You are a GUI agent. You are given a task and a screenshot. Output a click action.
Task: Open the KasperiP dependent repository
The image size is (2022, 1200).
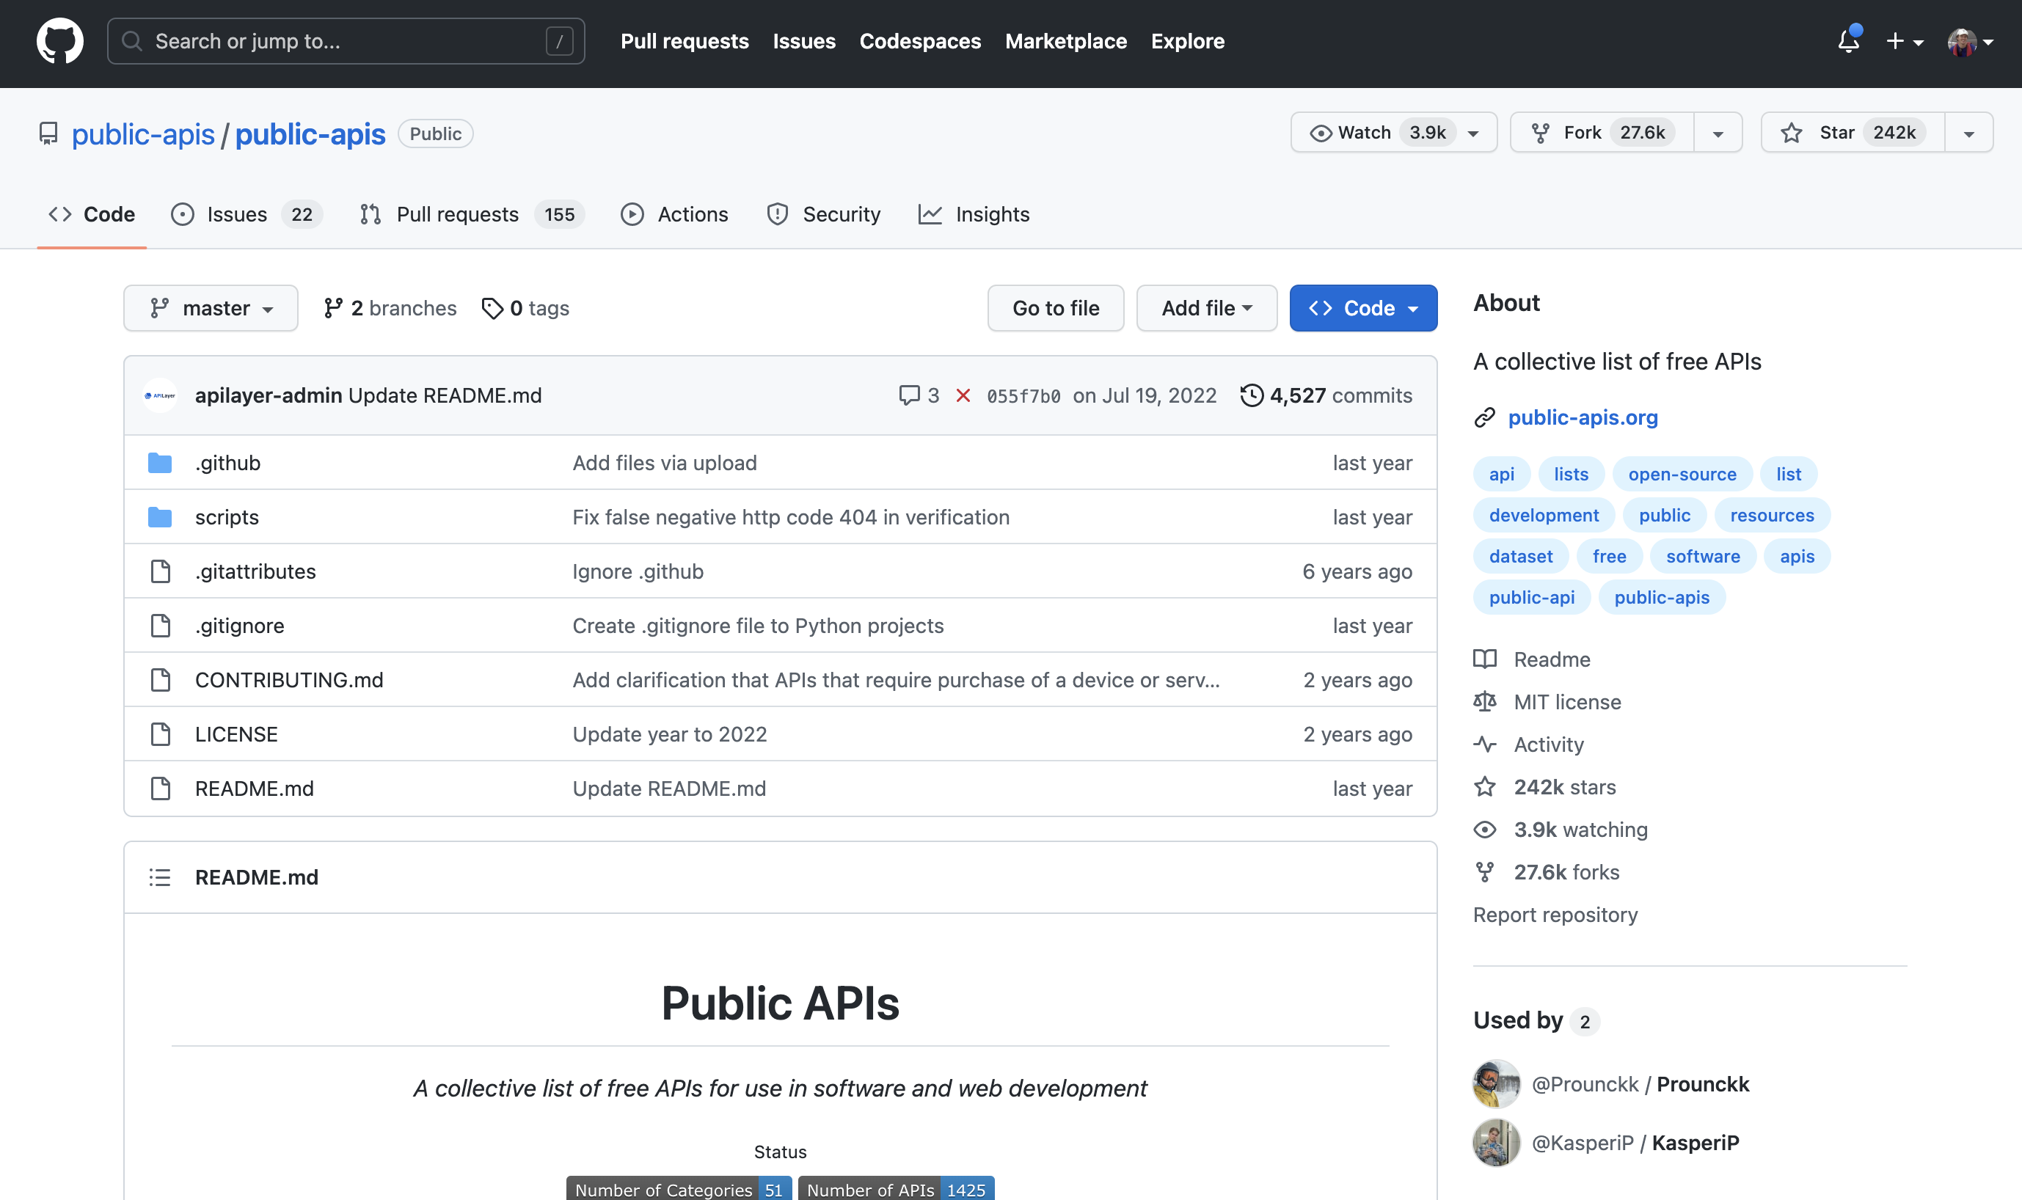coord(1635,1143)
